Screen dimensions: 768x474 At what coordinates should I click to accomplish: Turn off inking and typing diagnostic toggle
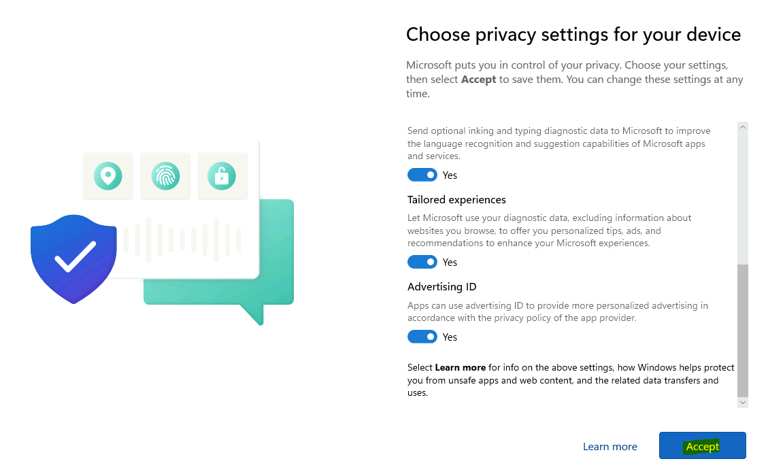[422, 175]
